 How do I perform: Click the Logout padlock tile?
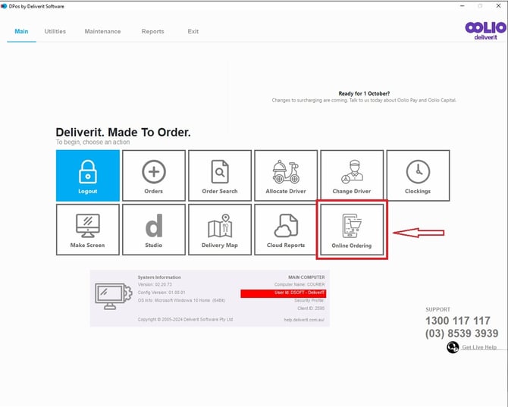(88, 176)
